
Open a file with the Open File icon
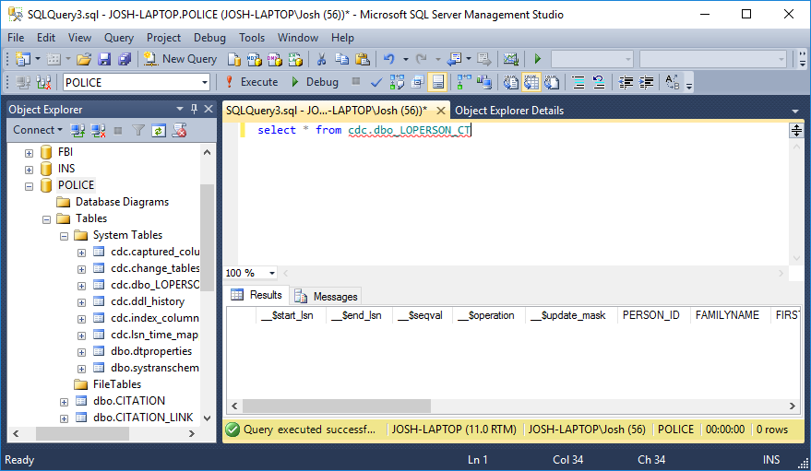click(x=84, y=59)
